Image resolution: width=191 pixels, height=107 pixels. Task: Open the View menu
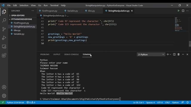(x=33, y=5)
